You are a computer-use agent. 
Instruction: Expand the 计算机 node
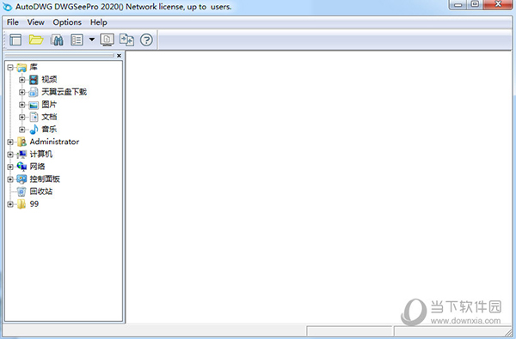click(x=10, y=154)
